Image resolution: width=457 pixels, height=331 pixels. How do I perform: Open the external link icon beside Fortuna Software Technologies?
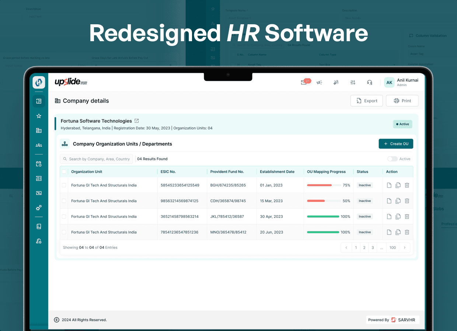click(x=137, y=121)
